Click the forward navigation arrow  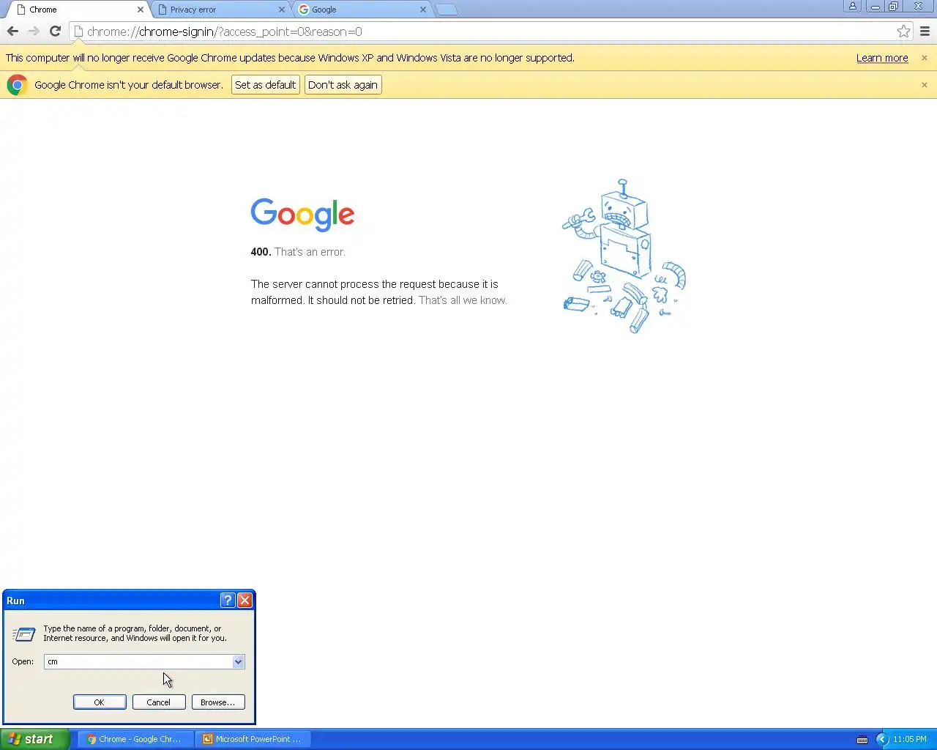click(x=34, y=31)
